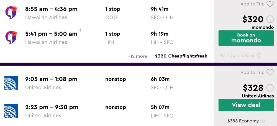The image size is (277, 126).
Task: Show $388 Economy fare info icon
Action: [x=262, y=121]
